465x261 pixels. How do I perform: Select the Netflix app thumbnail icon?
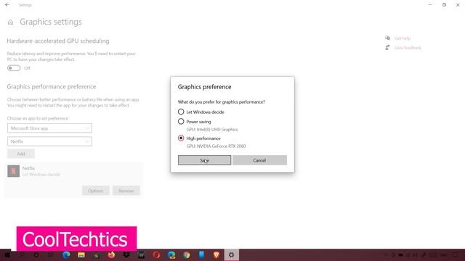pos(13,171)
